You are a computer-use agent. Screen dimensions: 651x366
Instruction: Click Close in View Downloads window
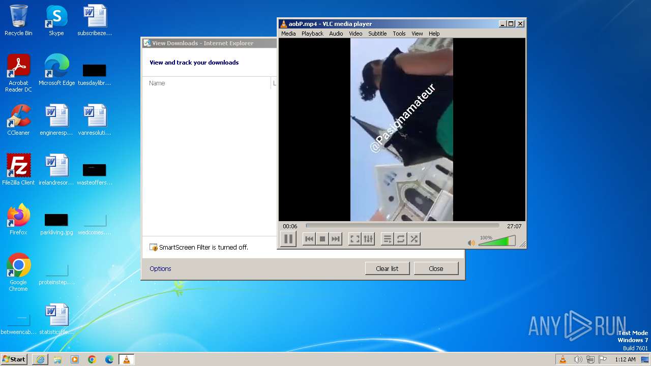pos(436,268)
